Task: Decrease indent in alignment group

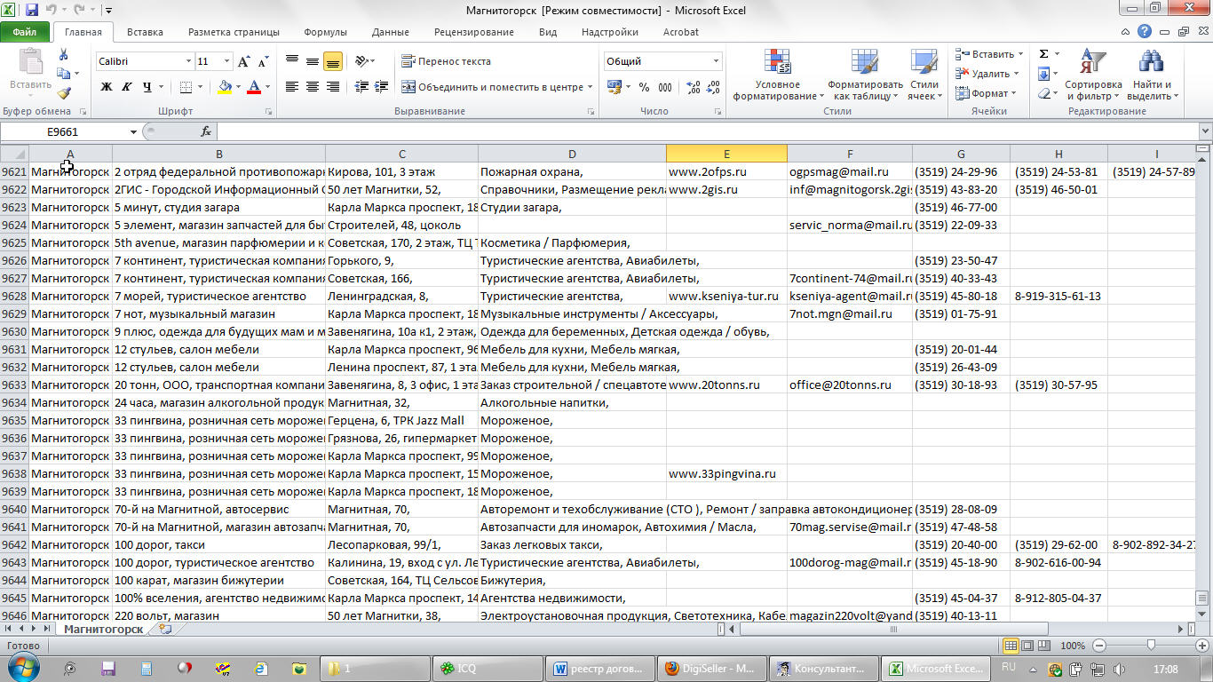Action: tap(361, 87)
